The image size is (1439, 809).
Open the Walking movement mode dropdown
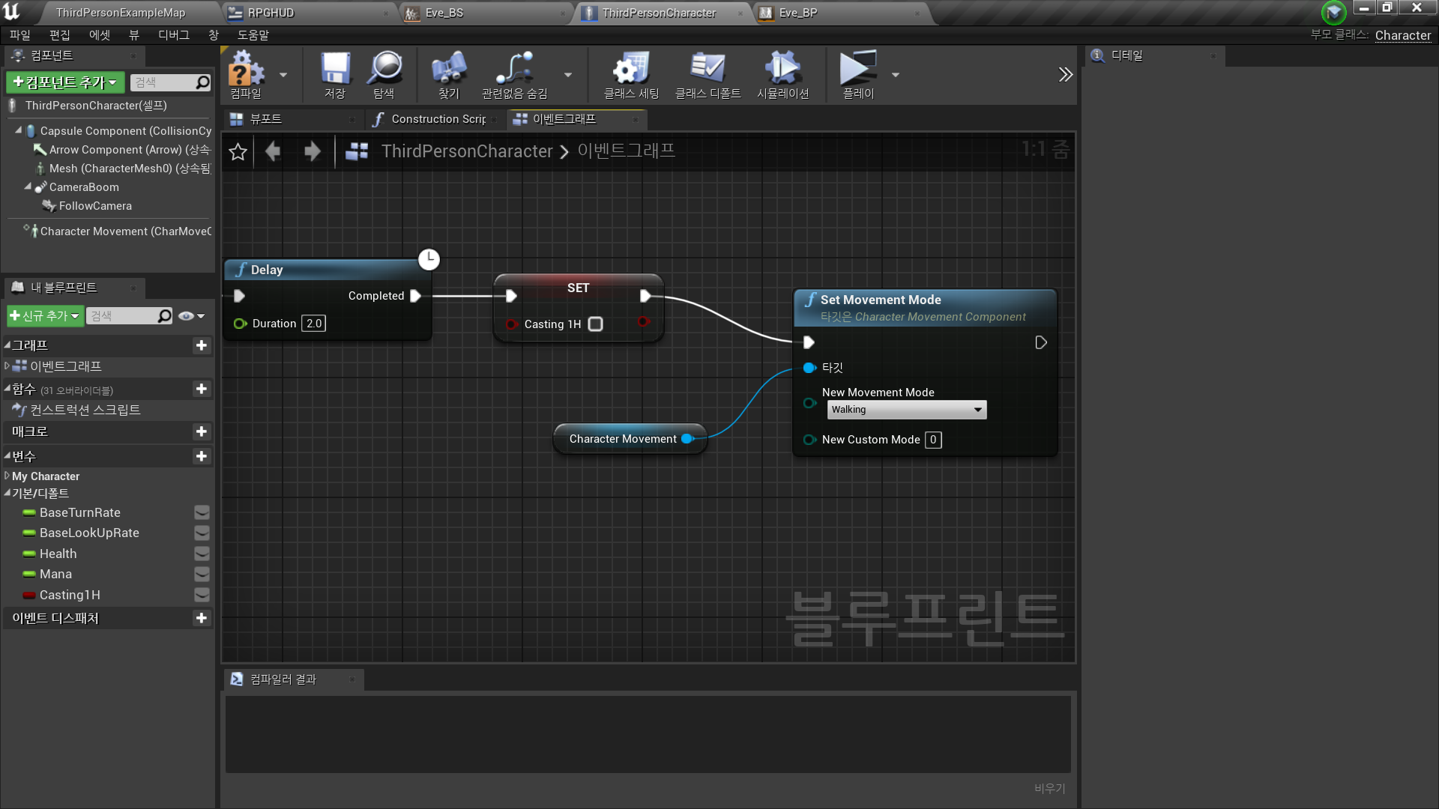[x=906, y=410]
